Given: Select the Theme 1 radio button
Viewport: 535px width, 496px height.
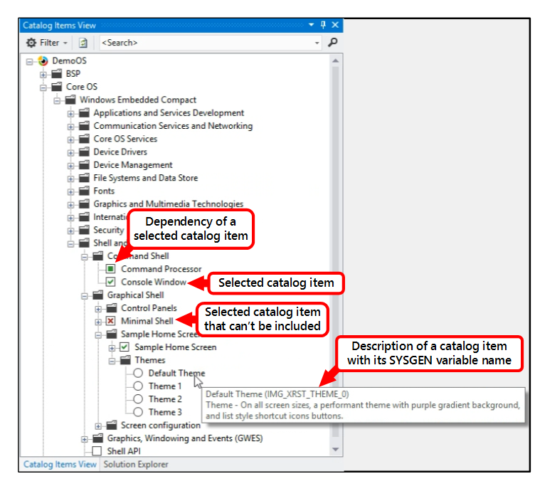Looking at the screenshot, I should pos(138,386).
